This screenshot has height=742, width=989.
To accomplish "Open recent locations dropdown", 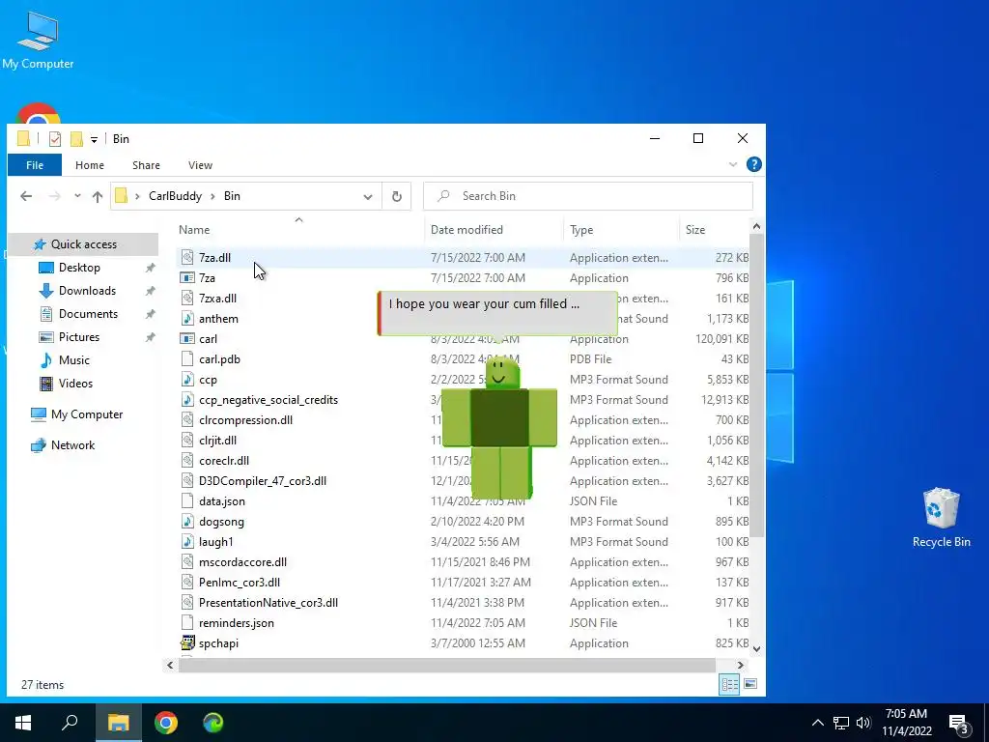I will (x=77, y=195).
